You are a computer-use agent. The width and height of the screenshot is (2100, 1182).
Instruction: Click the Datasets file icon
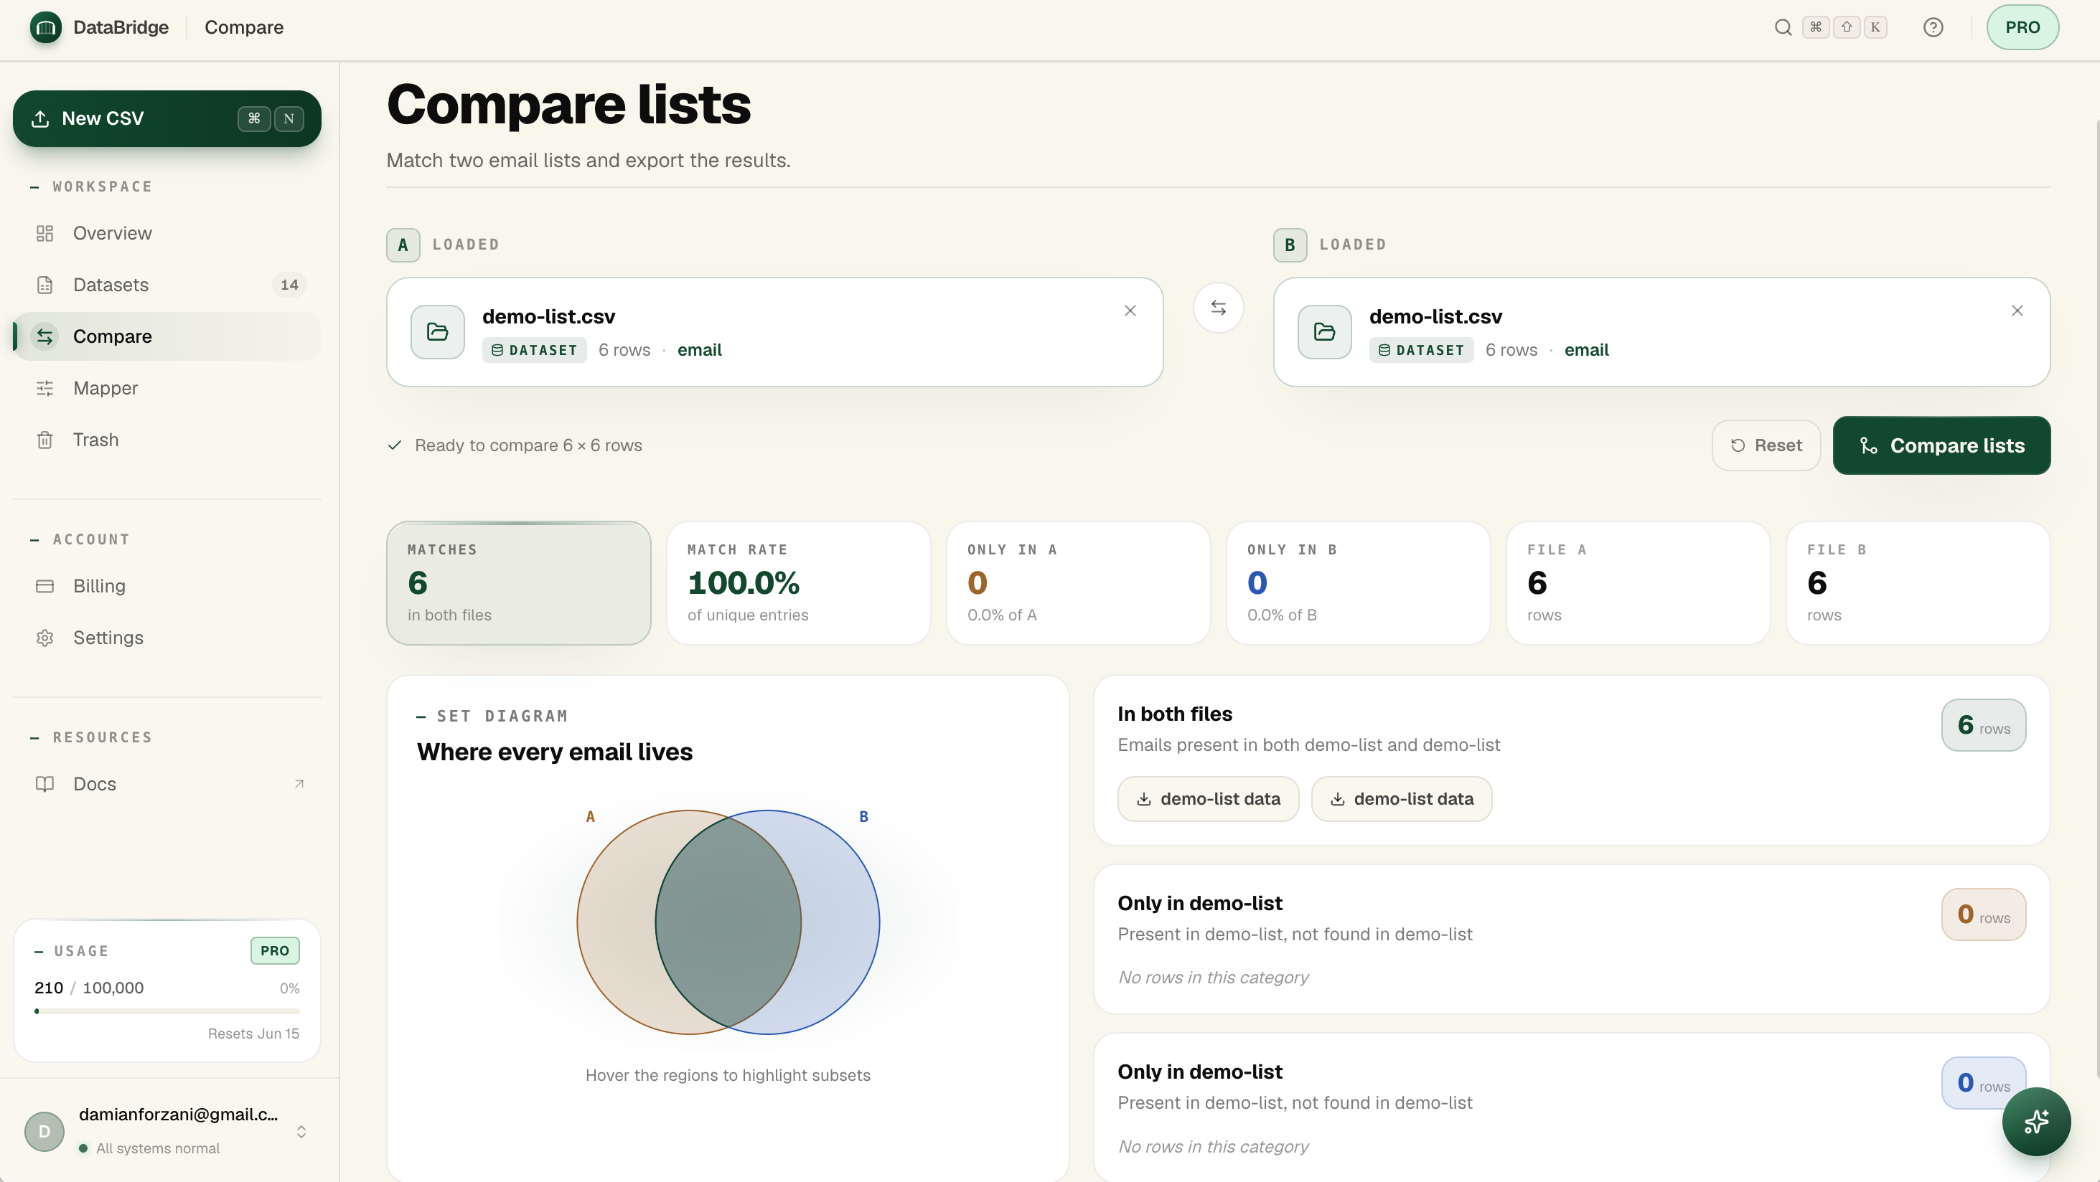[44, 285]
